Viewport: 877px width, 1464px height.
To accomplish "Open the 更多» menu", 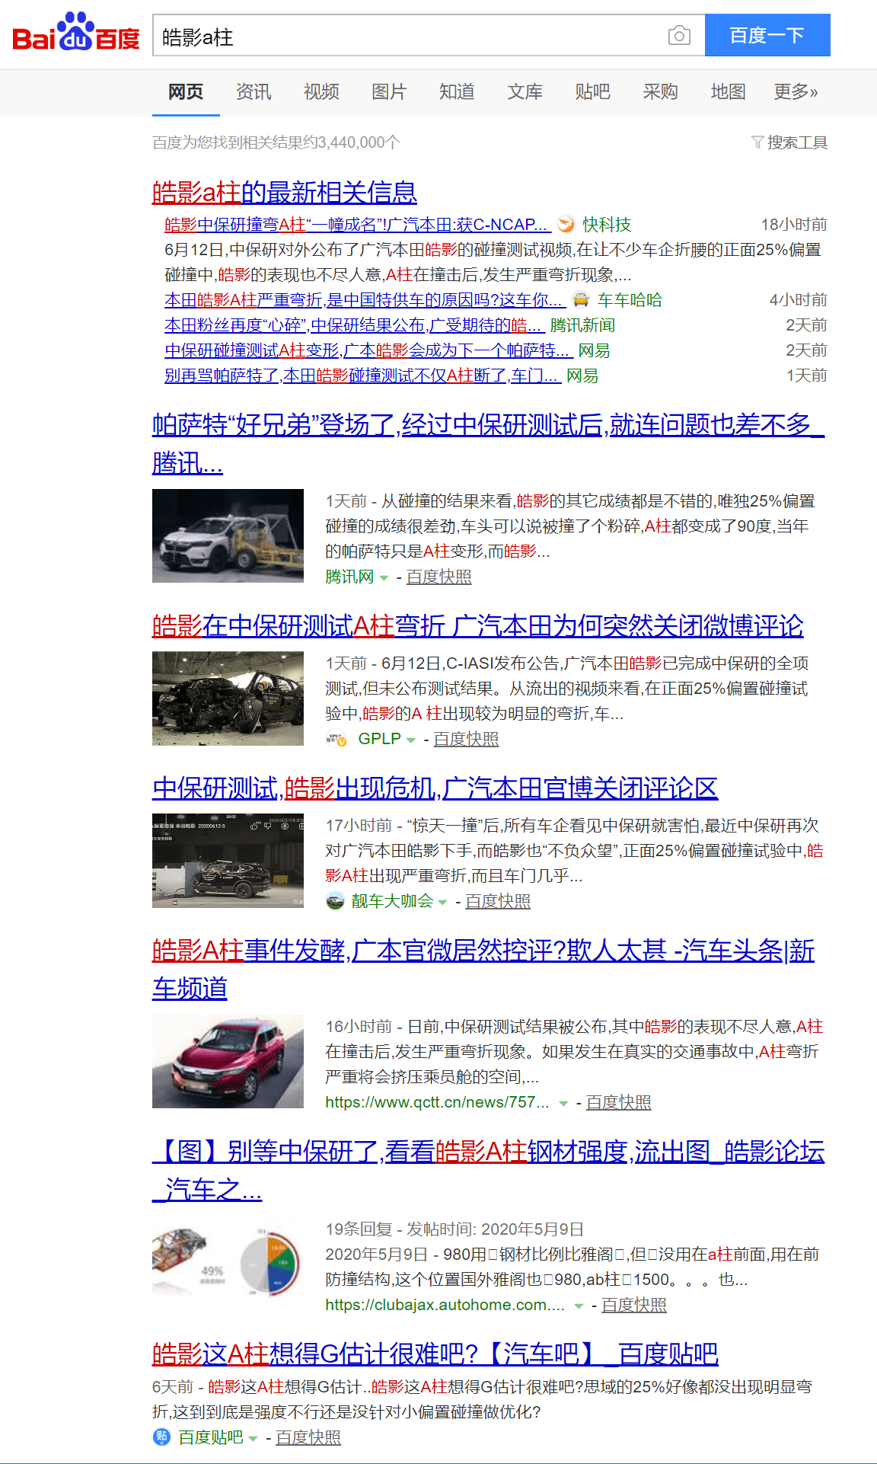I will 796,92.
